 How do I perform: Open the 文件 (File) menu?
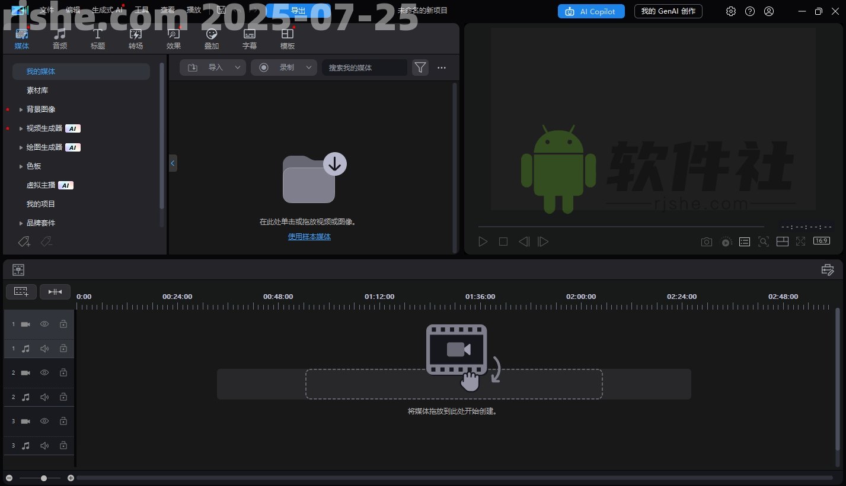click(47, 9)
